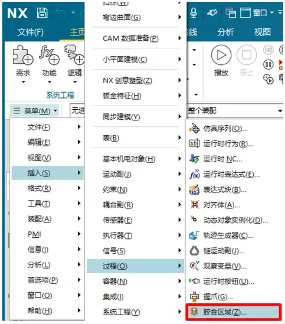285x324 pixels.
Task: Click the window layout icon
Action: [231, 13]
